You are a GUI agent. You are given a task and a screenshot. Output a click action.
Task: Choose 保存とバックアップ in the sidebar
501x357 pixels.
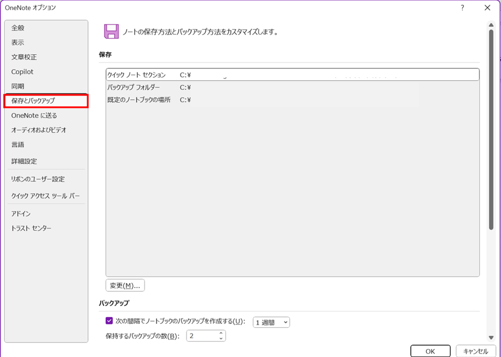(x=46, y=101)
